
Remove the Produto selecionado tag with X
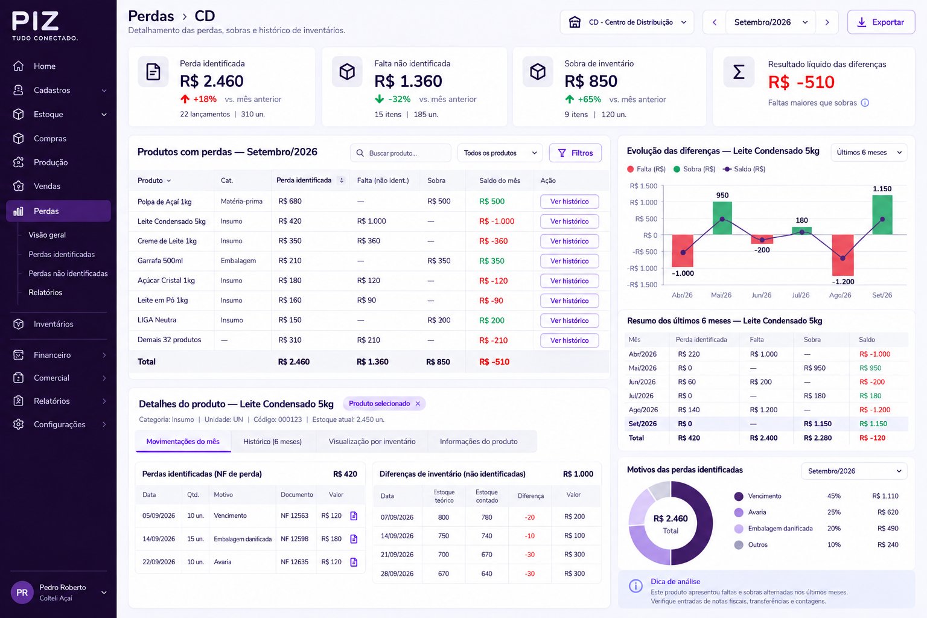[x=418, y=404]
